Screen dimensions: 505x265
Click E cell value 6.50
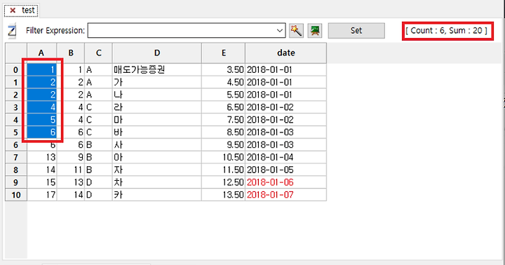click(x=224, y=107)
